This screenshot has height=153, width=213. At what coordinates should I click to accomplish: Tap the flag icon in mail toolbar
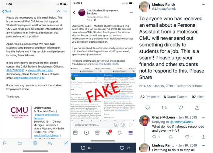[5, 143]
